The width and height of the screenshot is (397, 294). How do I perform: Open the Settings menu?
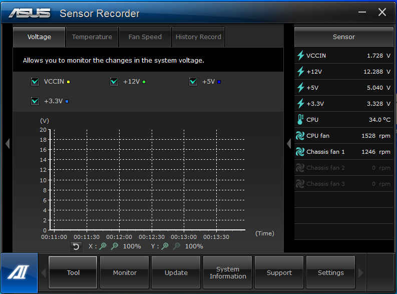330,272
